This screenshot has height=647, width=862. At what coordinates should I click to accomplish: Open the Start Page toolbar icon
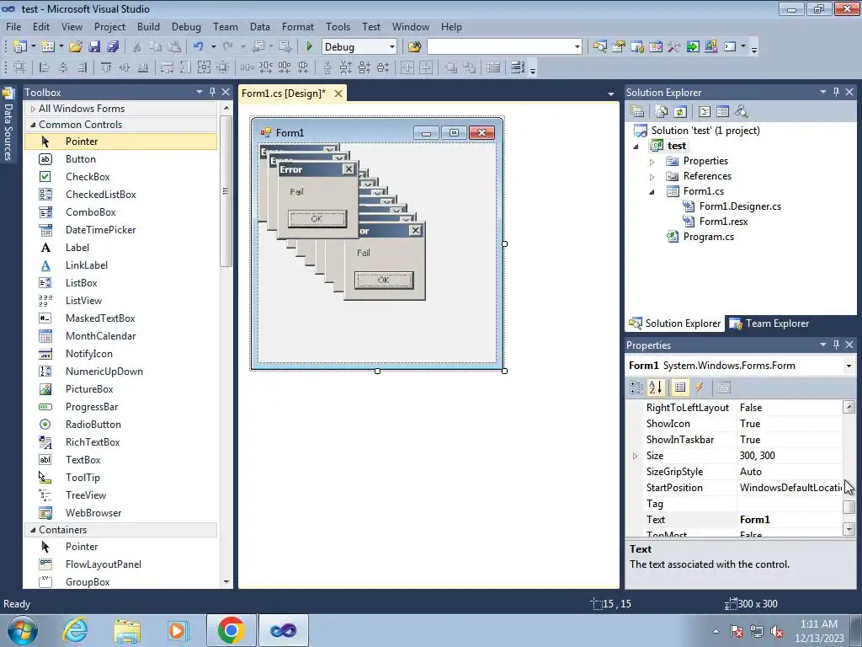click(693, 47)
